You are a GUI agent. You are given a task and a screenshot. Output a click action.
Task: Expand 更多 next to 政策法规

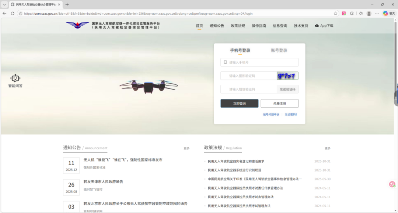(327, 148)
